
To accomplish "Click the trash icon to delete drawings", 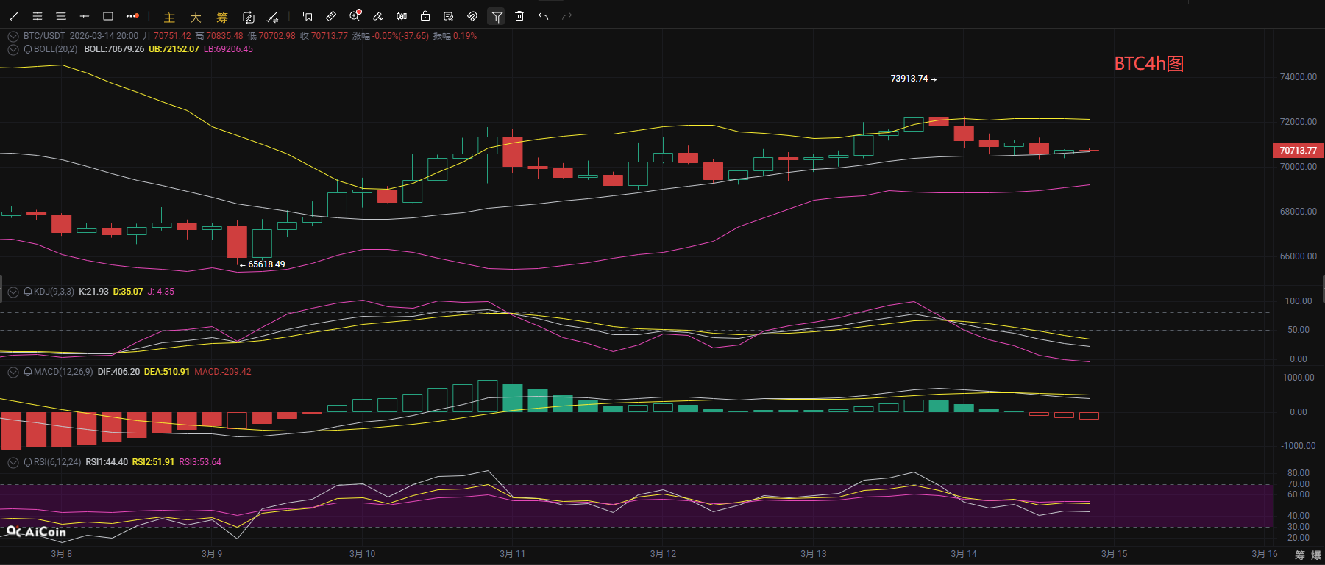I will (519, 16).
